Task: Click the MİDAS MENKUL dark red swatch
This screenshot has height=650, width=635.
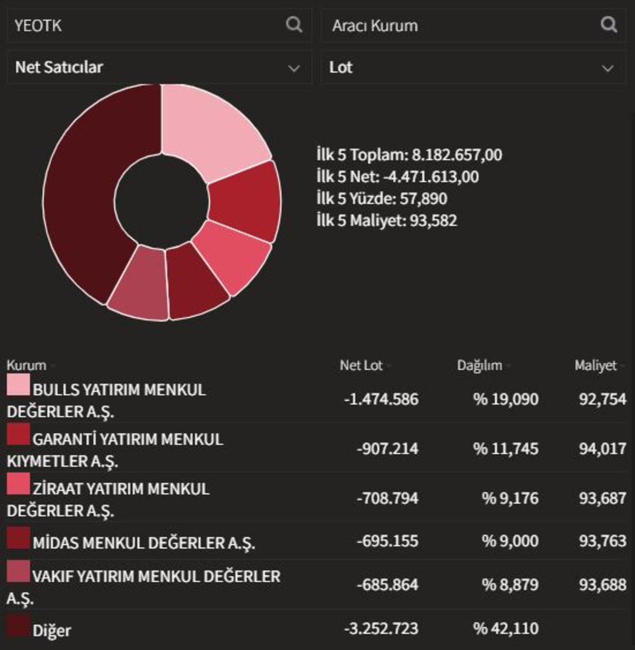Action: coord(18,538)
